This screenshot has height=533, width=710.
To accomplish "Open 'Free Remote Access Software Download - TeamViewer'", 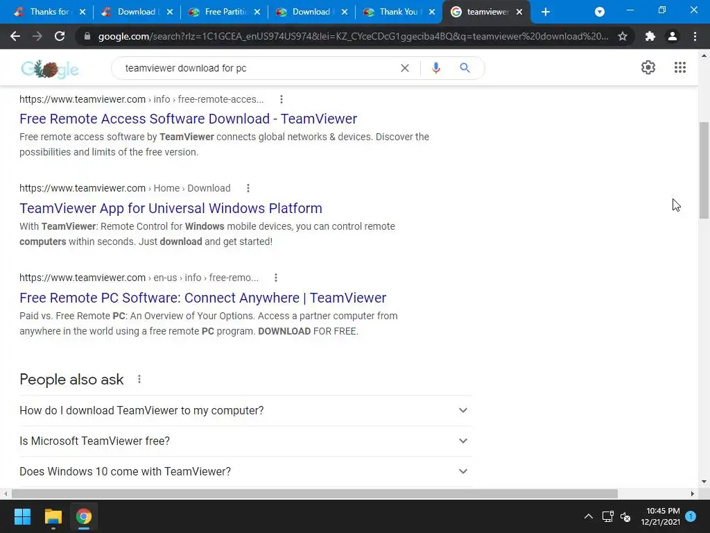I will coord(189,119).
